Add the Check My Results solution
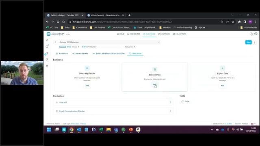Screen dimensions: 260x146 coord(87,86)
